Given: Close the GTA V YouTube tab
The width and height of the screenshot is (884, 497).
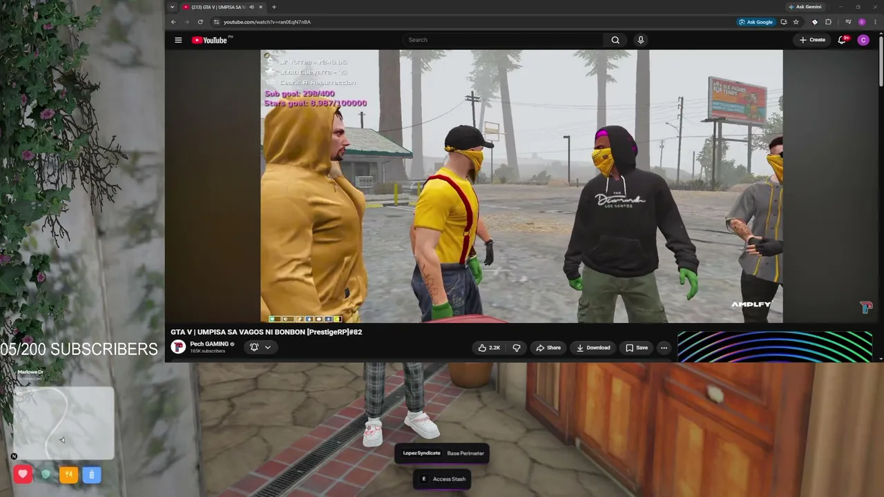Looking at the screenshot, I should (260, 7).
